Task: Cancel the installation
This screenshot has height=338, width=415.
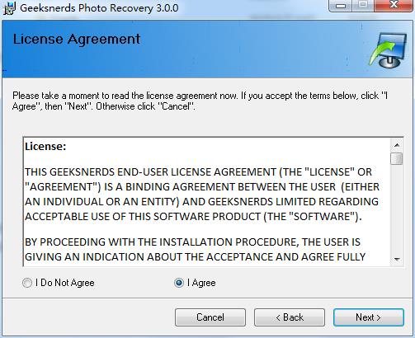Action: point(210,317)
